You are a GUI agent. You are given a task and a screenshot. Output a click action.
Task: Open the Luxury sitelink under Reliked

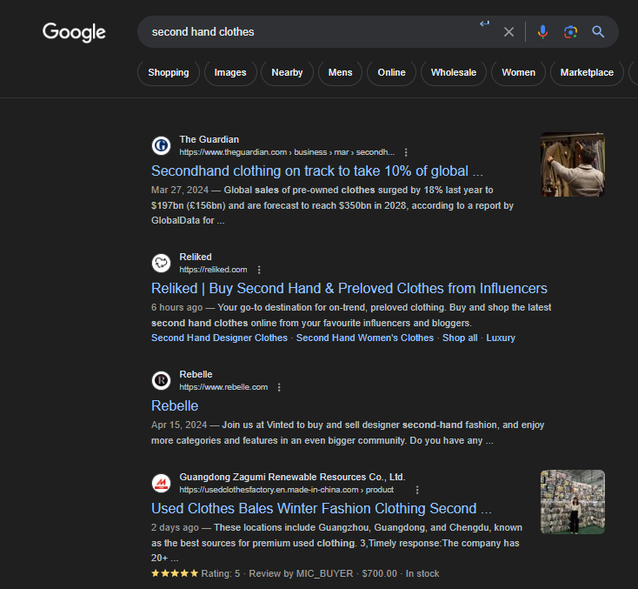click(x=501, y=338)
